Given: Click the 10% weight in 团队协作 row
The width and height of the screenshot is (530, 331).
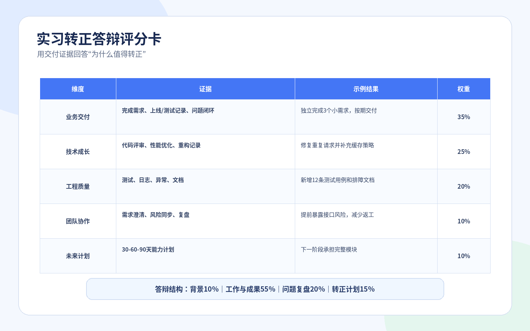Looking at the screenshot, I should point(464,221).
